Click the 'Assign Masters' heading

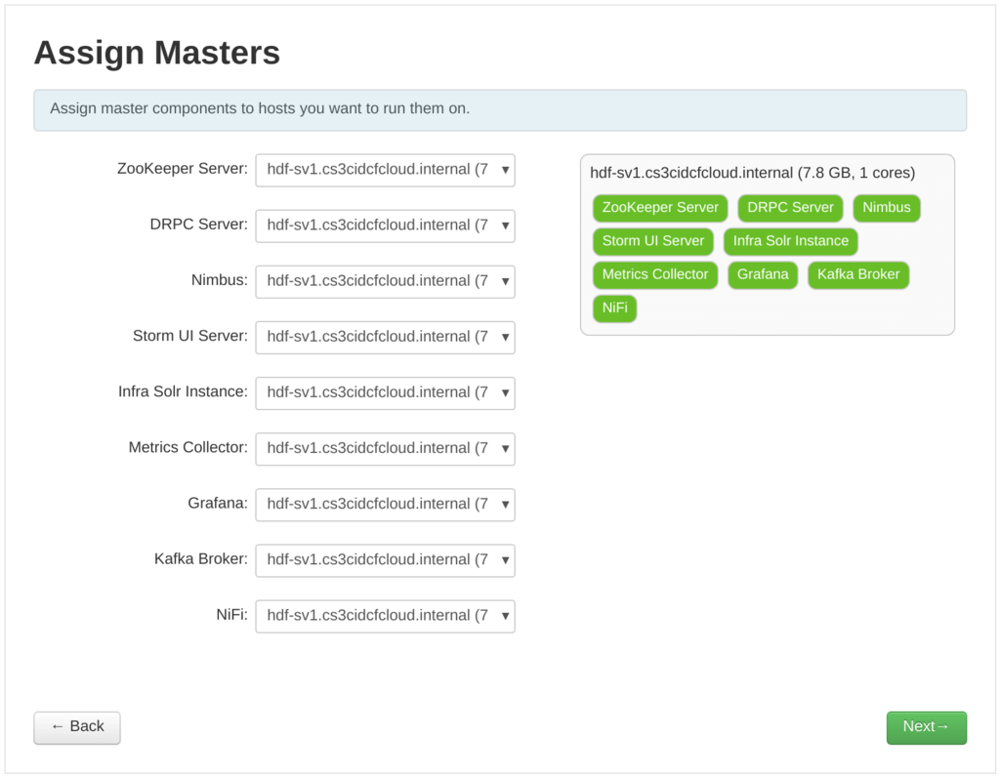157,53
